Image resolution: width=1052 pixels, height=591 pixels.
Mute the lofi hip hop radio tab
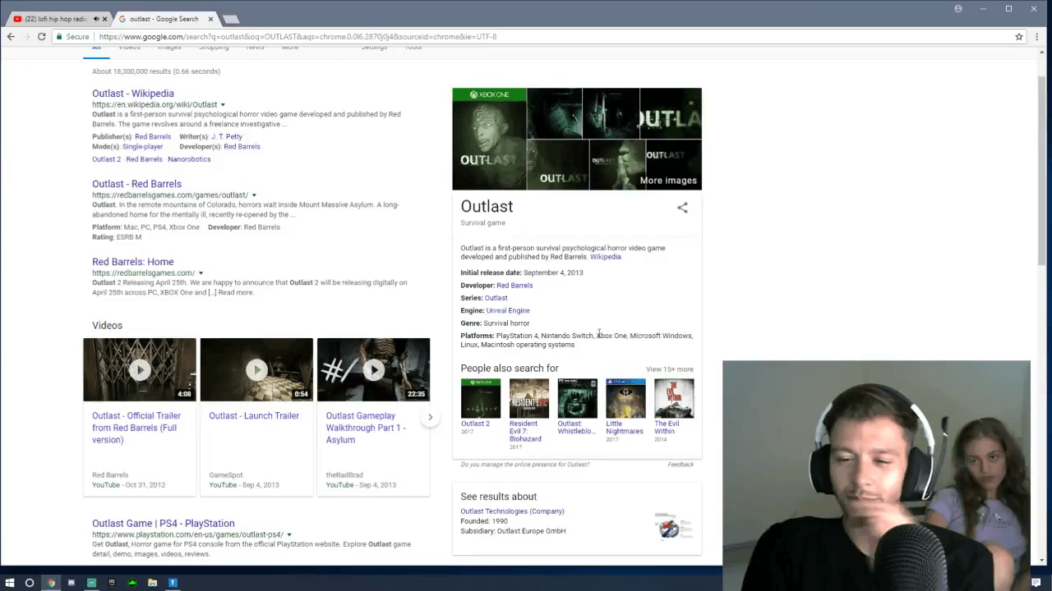pyautogui.click(x=96, y=19)
